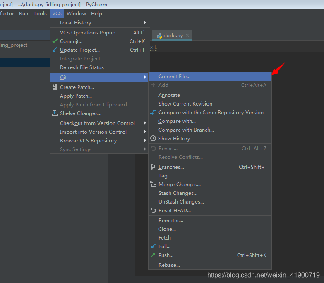Click the Revert undo arrow icon

153,148
